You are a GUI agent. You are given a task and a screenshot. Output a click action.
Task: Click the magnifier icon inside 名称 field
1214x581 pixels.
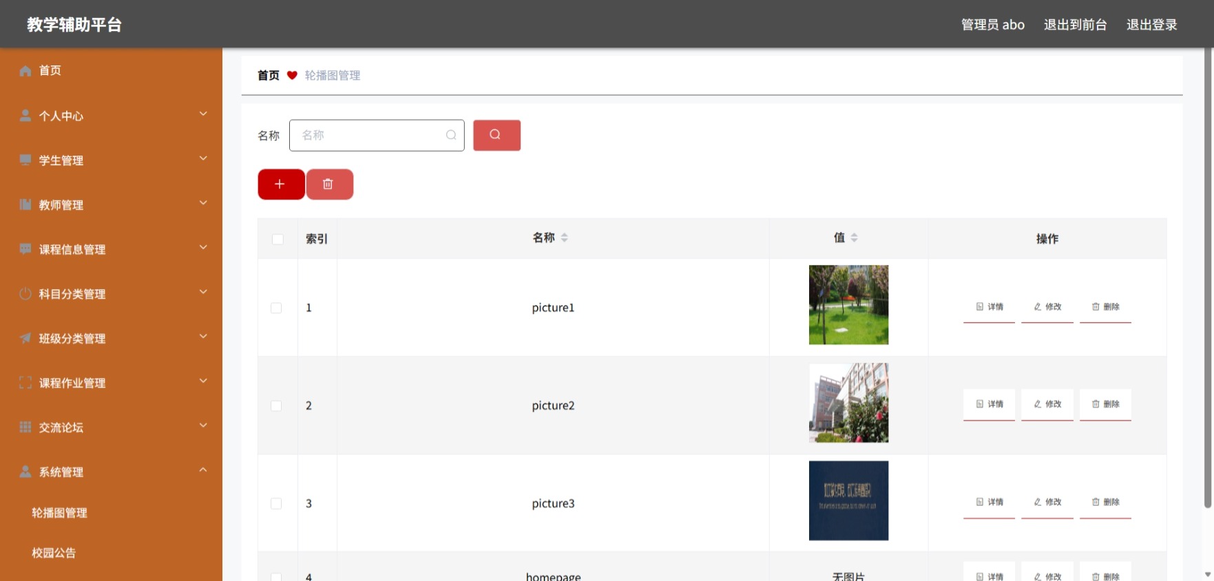[451, 135]
